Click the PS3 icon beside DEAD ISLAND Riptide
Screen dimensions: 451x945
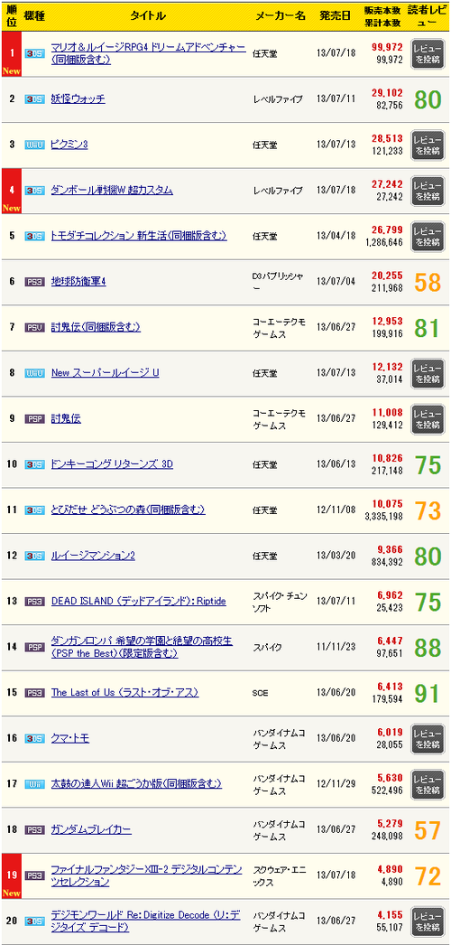click(x=34, y=602)
